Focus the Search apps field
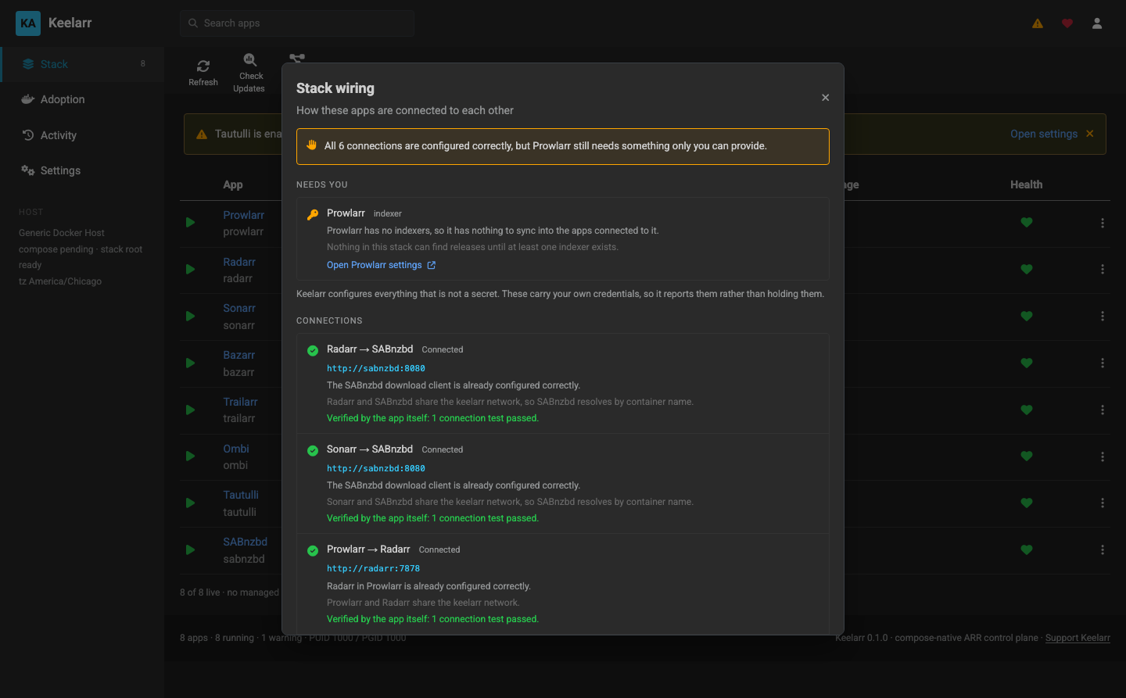 coord(297,23)
